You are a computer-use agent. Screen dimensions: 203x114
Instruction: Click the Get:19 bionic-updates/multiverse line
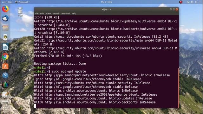[x=106, y=21]
